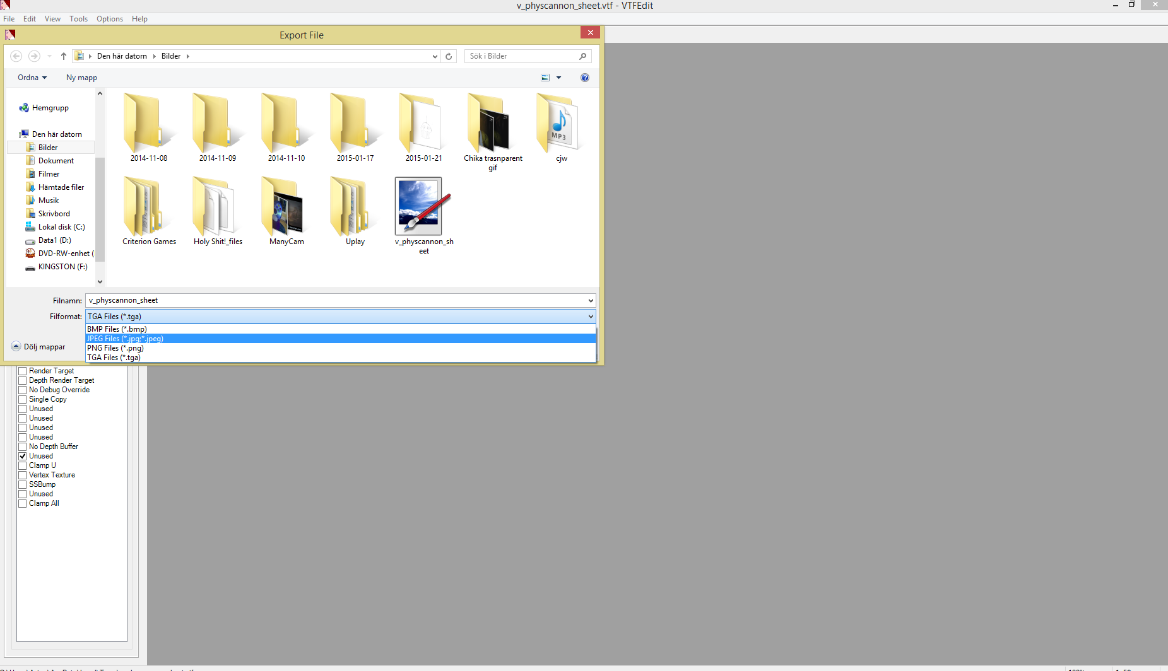1168x671 pixels.
Task: Go up one folder level
Action: coord(64,56)
